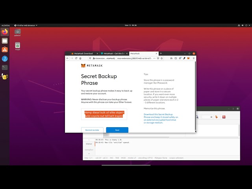Click Download this Secret Backup Phrase link
This screenshot has height=189, width=252.
(x=161, y=119)
